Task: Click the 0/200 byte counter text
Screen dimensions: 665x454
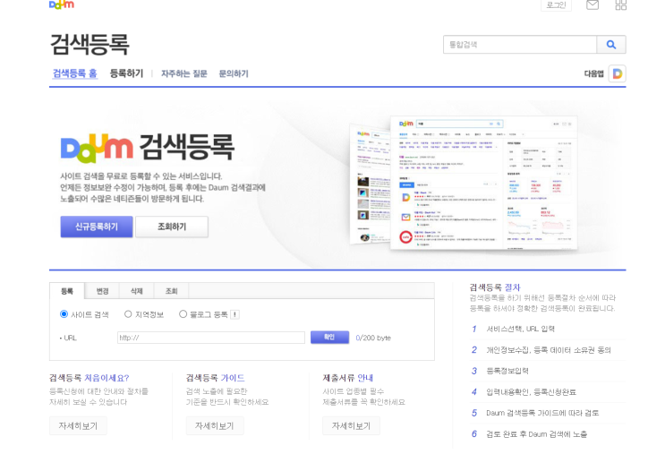Action: (x=373, y=338)
